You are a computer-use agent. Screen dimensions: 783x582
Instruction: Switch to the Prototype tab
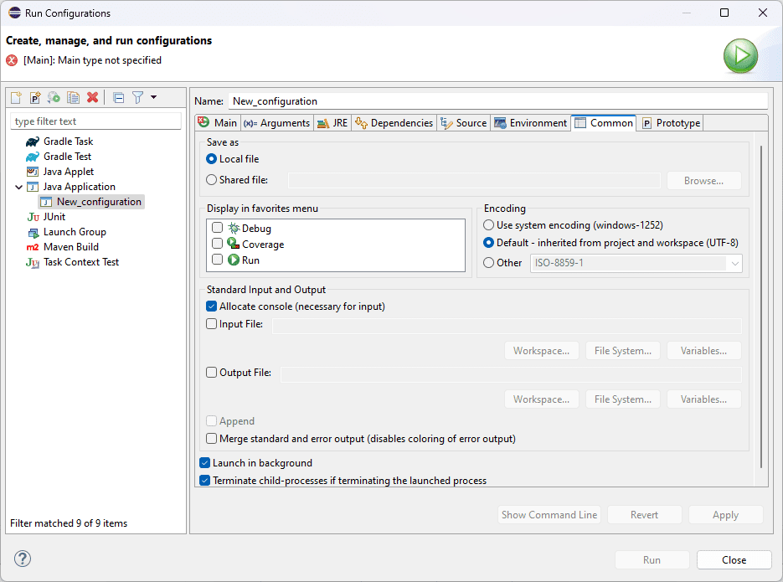(x=671, y=123)
